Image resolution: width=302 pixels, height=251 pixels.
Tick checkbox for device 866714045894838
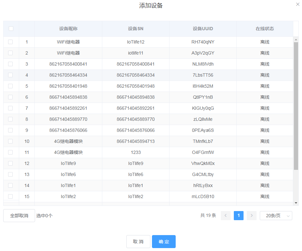(10, 97)
